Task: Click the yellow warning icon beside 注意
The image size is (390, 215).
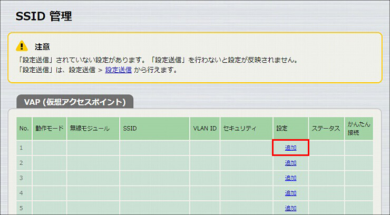Action: (x=22, y=46)
